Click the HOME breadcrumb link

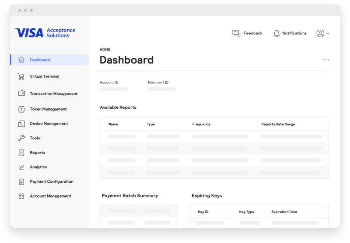105,49
